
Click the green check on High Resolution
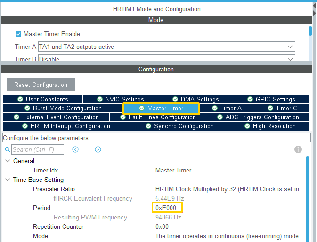pos(247,126)
